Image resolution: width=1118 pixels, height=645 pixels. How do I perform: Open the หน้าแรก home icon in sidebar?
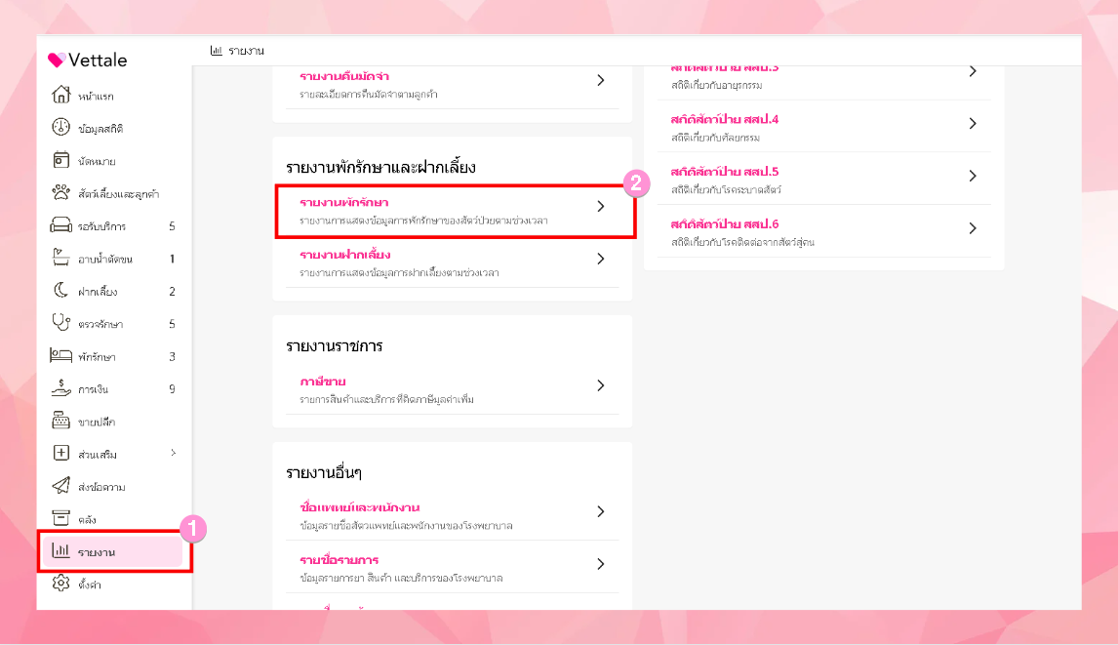pos(61,95)
